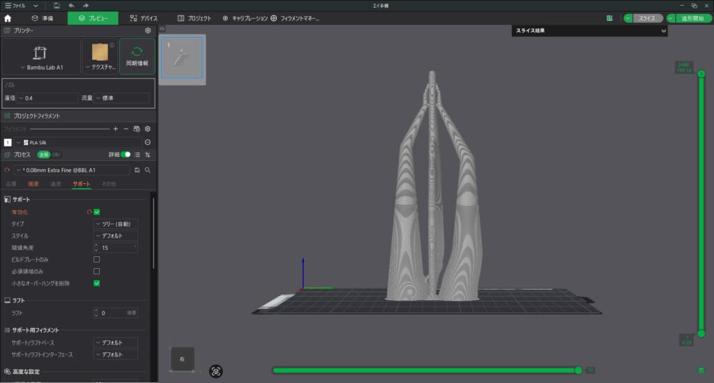
Task: Open the 速度 settings tab
Action: pyautogui.click(x=56, y=184)
